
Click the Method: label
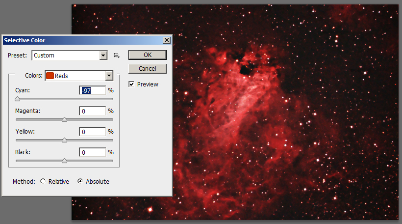tap(24, 182)
